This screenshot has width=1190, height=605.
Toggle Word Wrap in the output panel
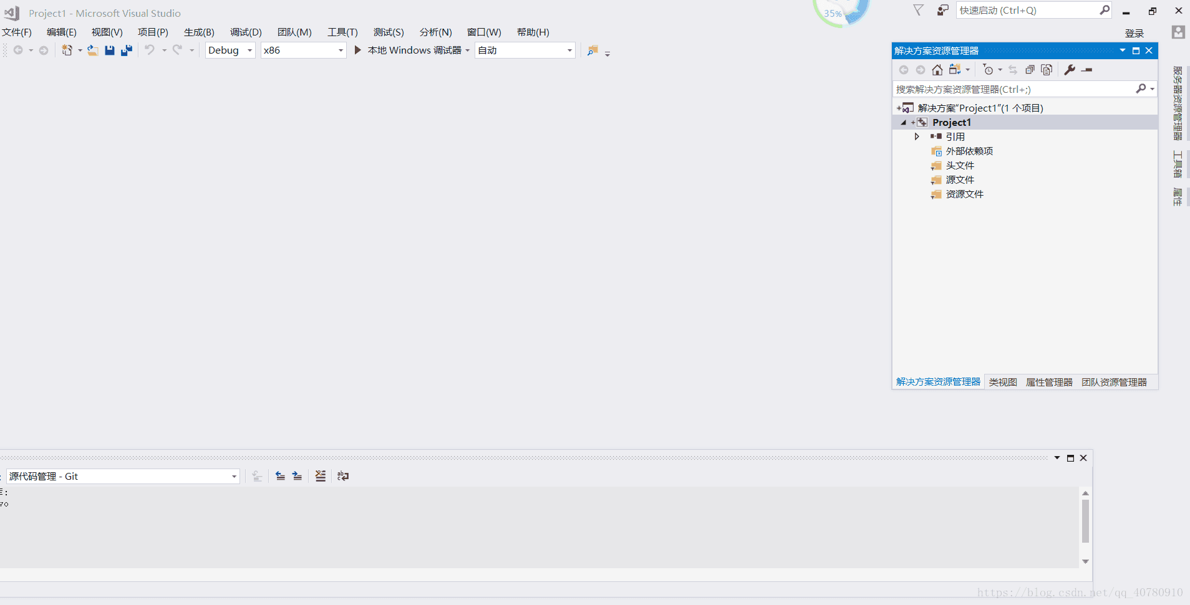click(343, 476)
